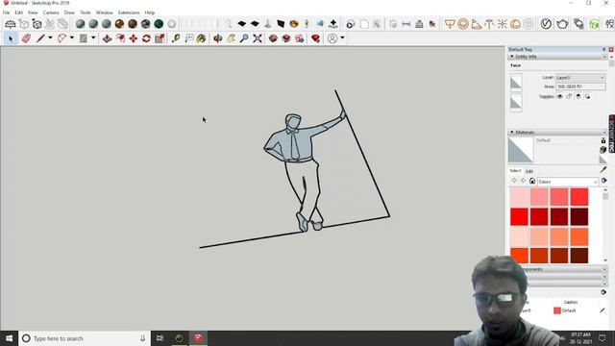Select the arrow Select tool
The width and height of the screenshot is (615, 346).
coord(11,38)
